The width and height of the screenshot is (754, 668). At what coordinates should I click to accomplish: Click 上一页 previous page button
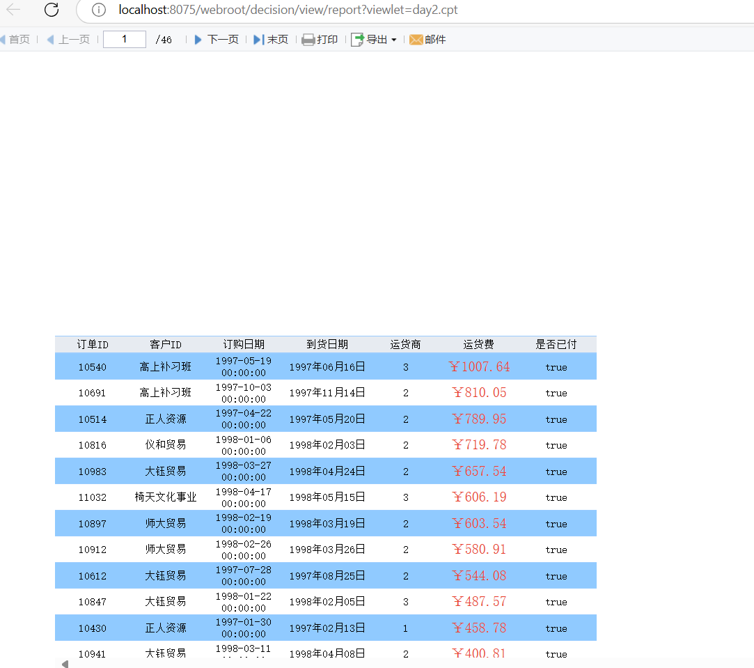tap(74, 40)
